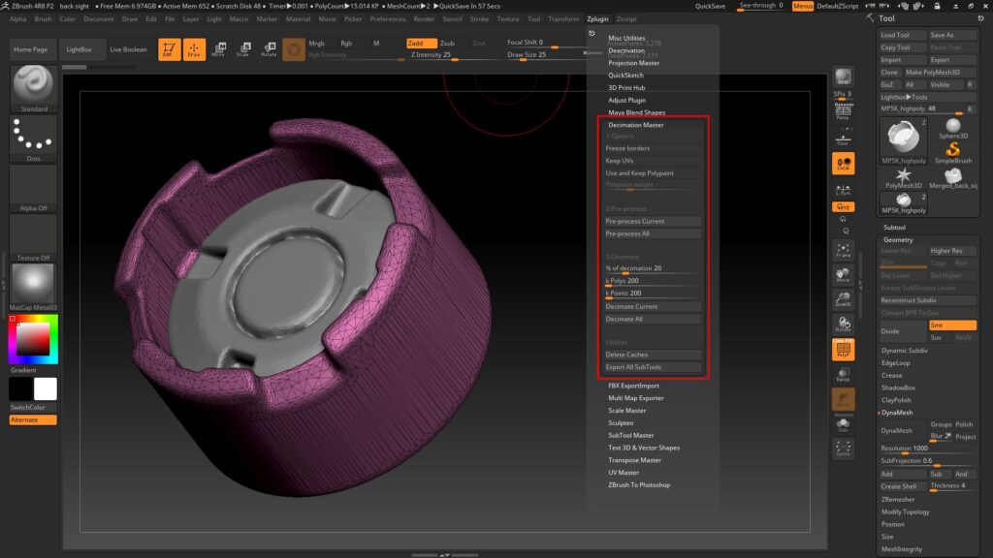Image resolution: width=993 pixels, height=558 pixels.
Task: Adjust the % of decimation slider
Action: point(653,269)
